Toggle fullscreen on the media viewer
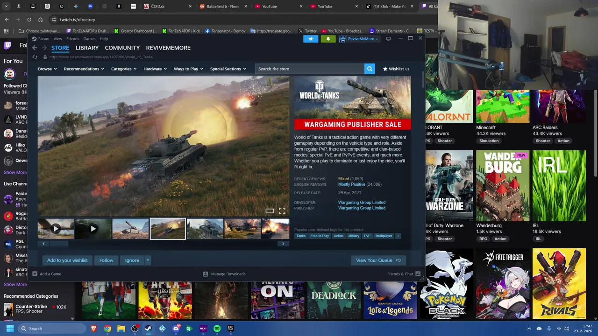Viewport: 598px width, 336px height. point(282,211)
